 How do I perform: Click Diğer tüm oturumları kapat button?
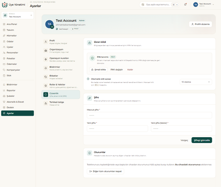(106, 171)
